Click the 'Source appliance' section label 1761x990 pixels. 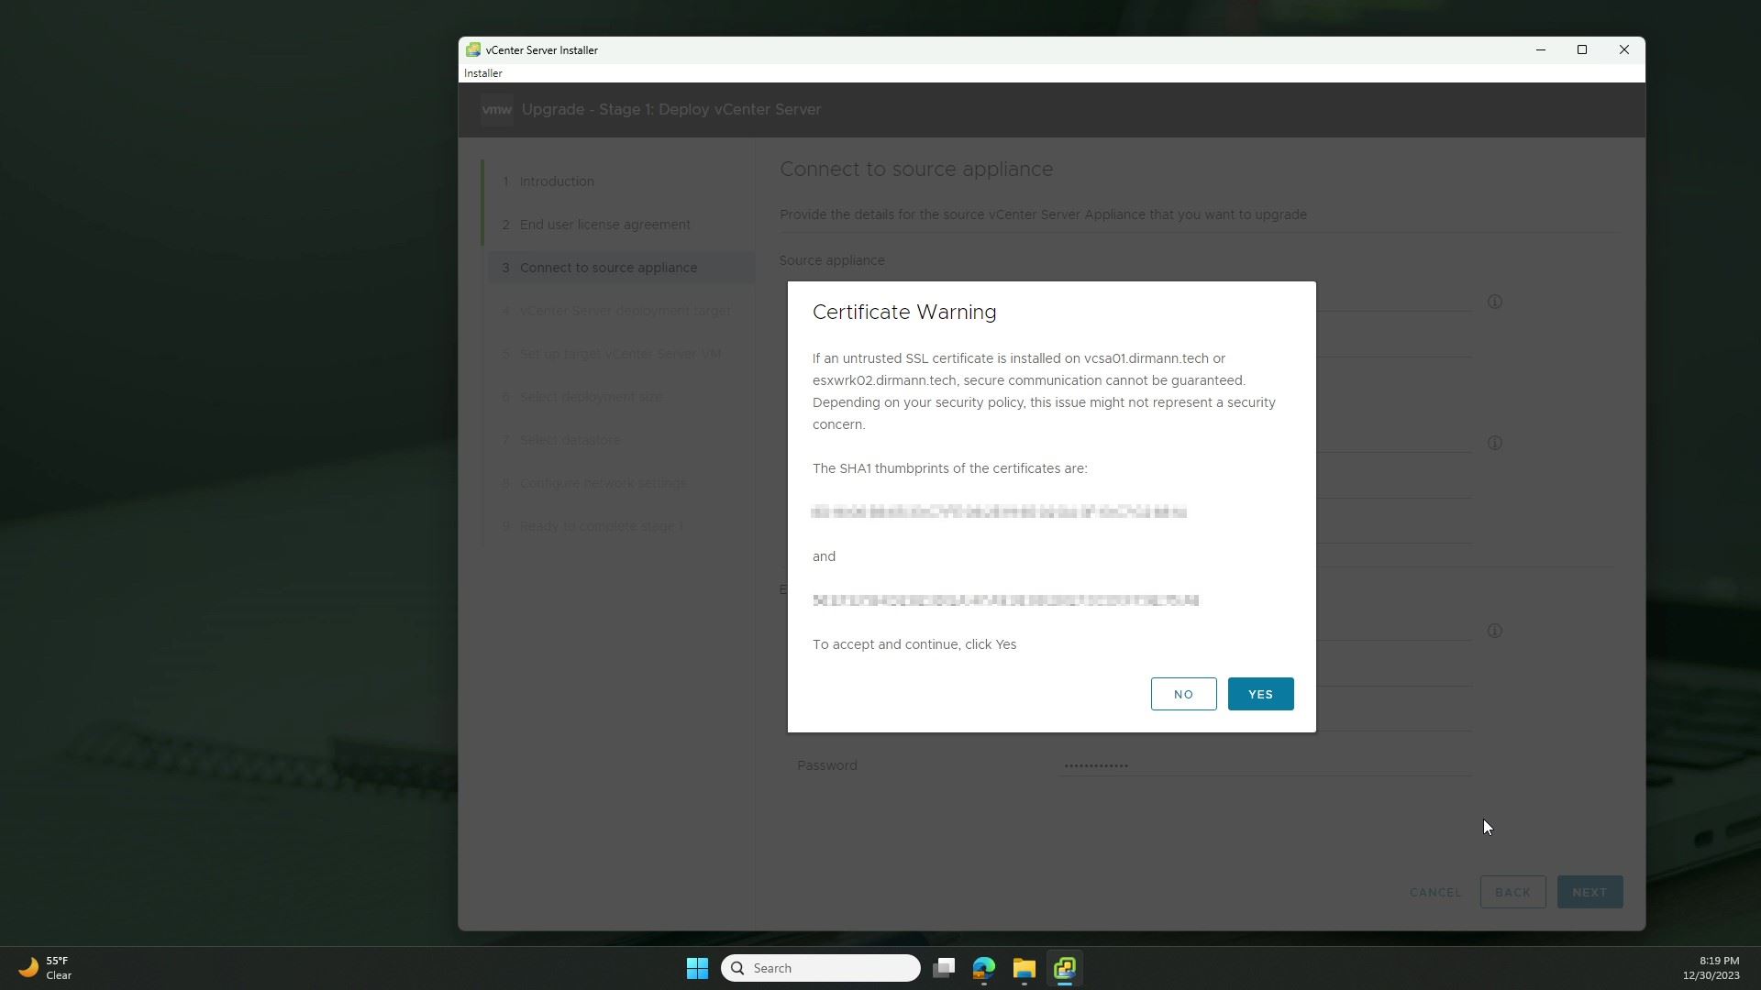(x=832, y=260)
